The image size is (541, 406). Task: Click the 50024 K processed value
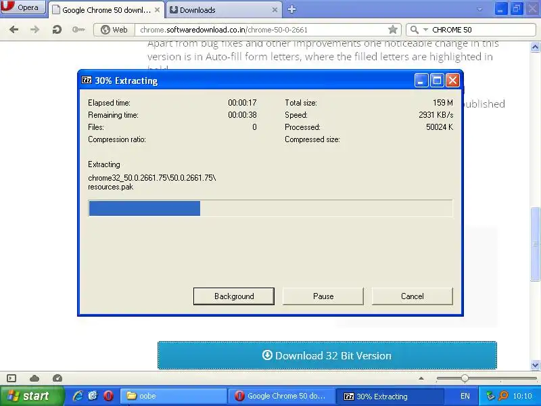439,127
